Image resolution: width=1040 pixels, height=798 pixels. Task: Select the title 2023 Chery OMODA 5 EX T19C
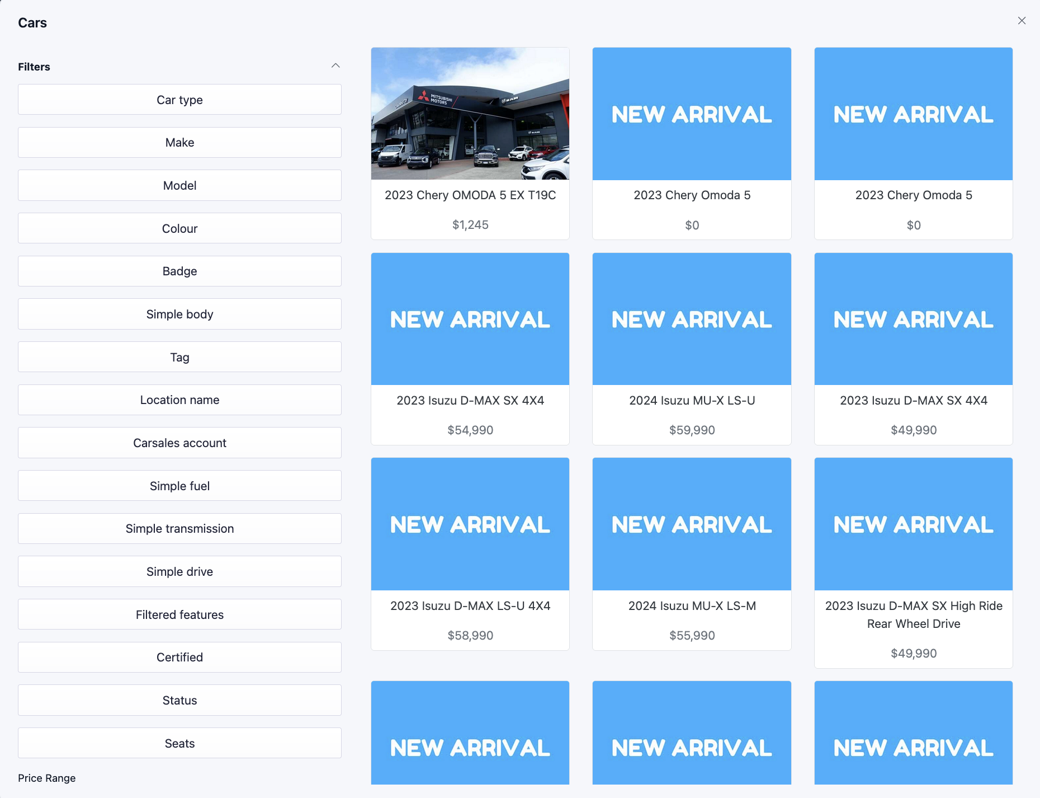470,195
